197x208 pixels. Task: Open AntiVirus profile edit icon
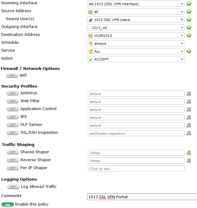pos(189,94)
